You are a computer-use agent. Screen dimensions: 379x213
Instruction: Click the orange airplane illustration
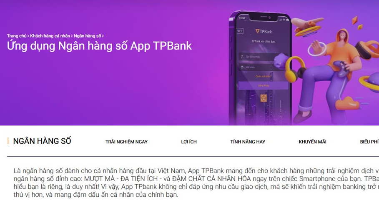tap(307, 23)
